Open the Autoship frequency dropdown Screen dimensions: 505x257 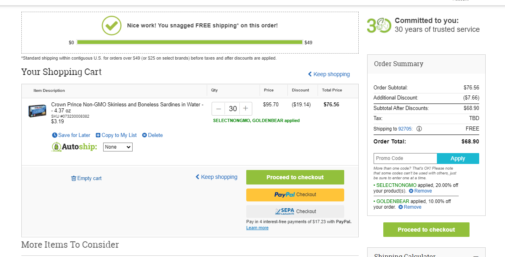[118, 147]
